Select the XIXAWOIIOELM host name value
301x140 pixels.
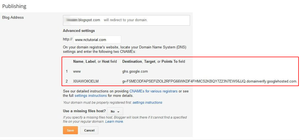pyautogui.click(x=86, y=81)
